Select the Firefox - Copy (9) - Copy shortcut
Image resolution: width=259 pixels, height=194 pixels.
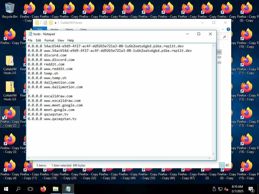tap(246, 12)
